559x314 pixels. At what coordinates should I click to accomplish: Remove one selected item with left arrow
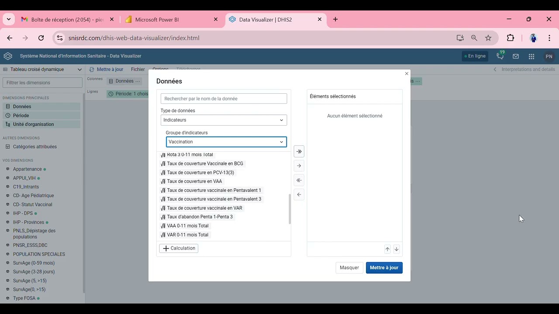299,195
